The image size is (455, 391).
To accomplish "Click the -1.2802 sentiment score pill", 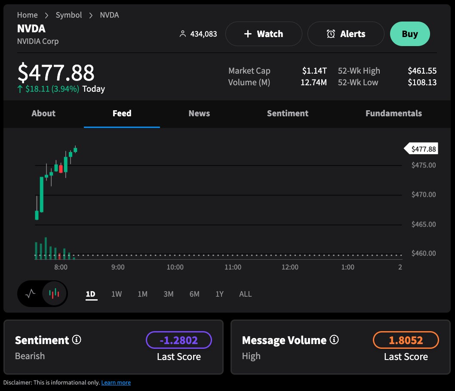I will coord(179,340).
